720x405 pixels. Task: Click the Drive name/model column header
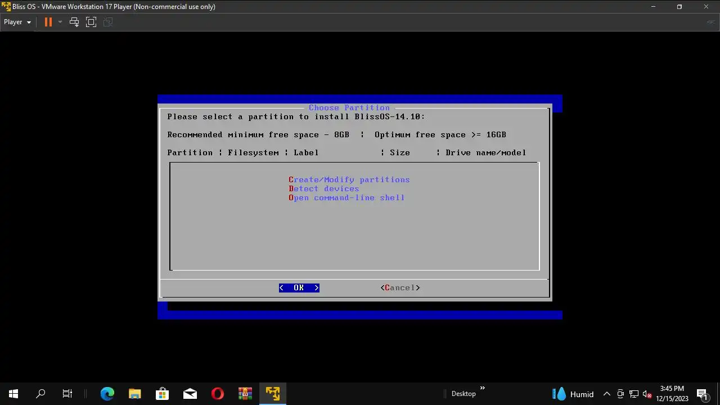click(x=485, y=152)
